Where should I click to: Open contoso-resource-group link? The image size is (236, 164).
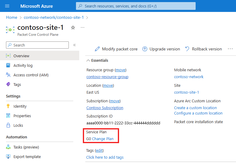107,77
